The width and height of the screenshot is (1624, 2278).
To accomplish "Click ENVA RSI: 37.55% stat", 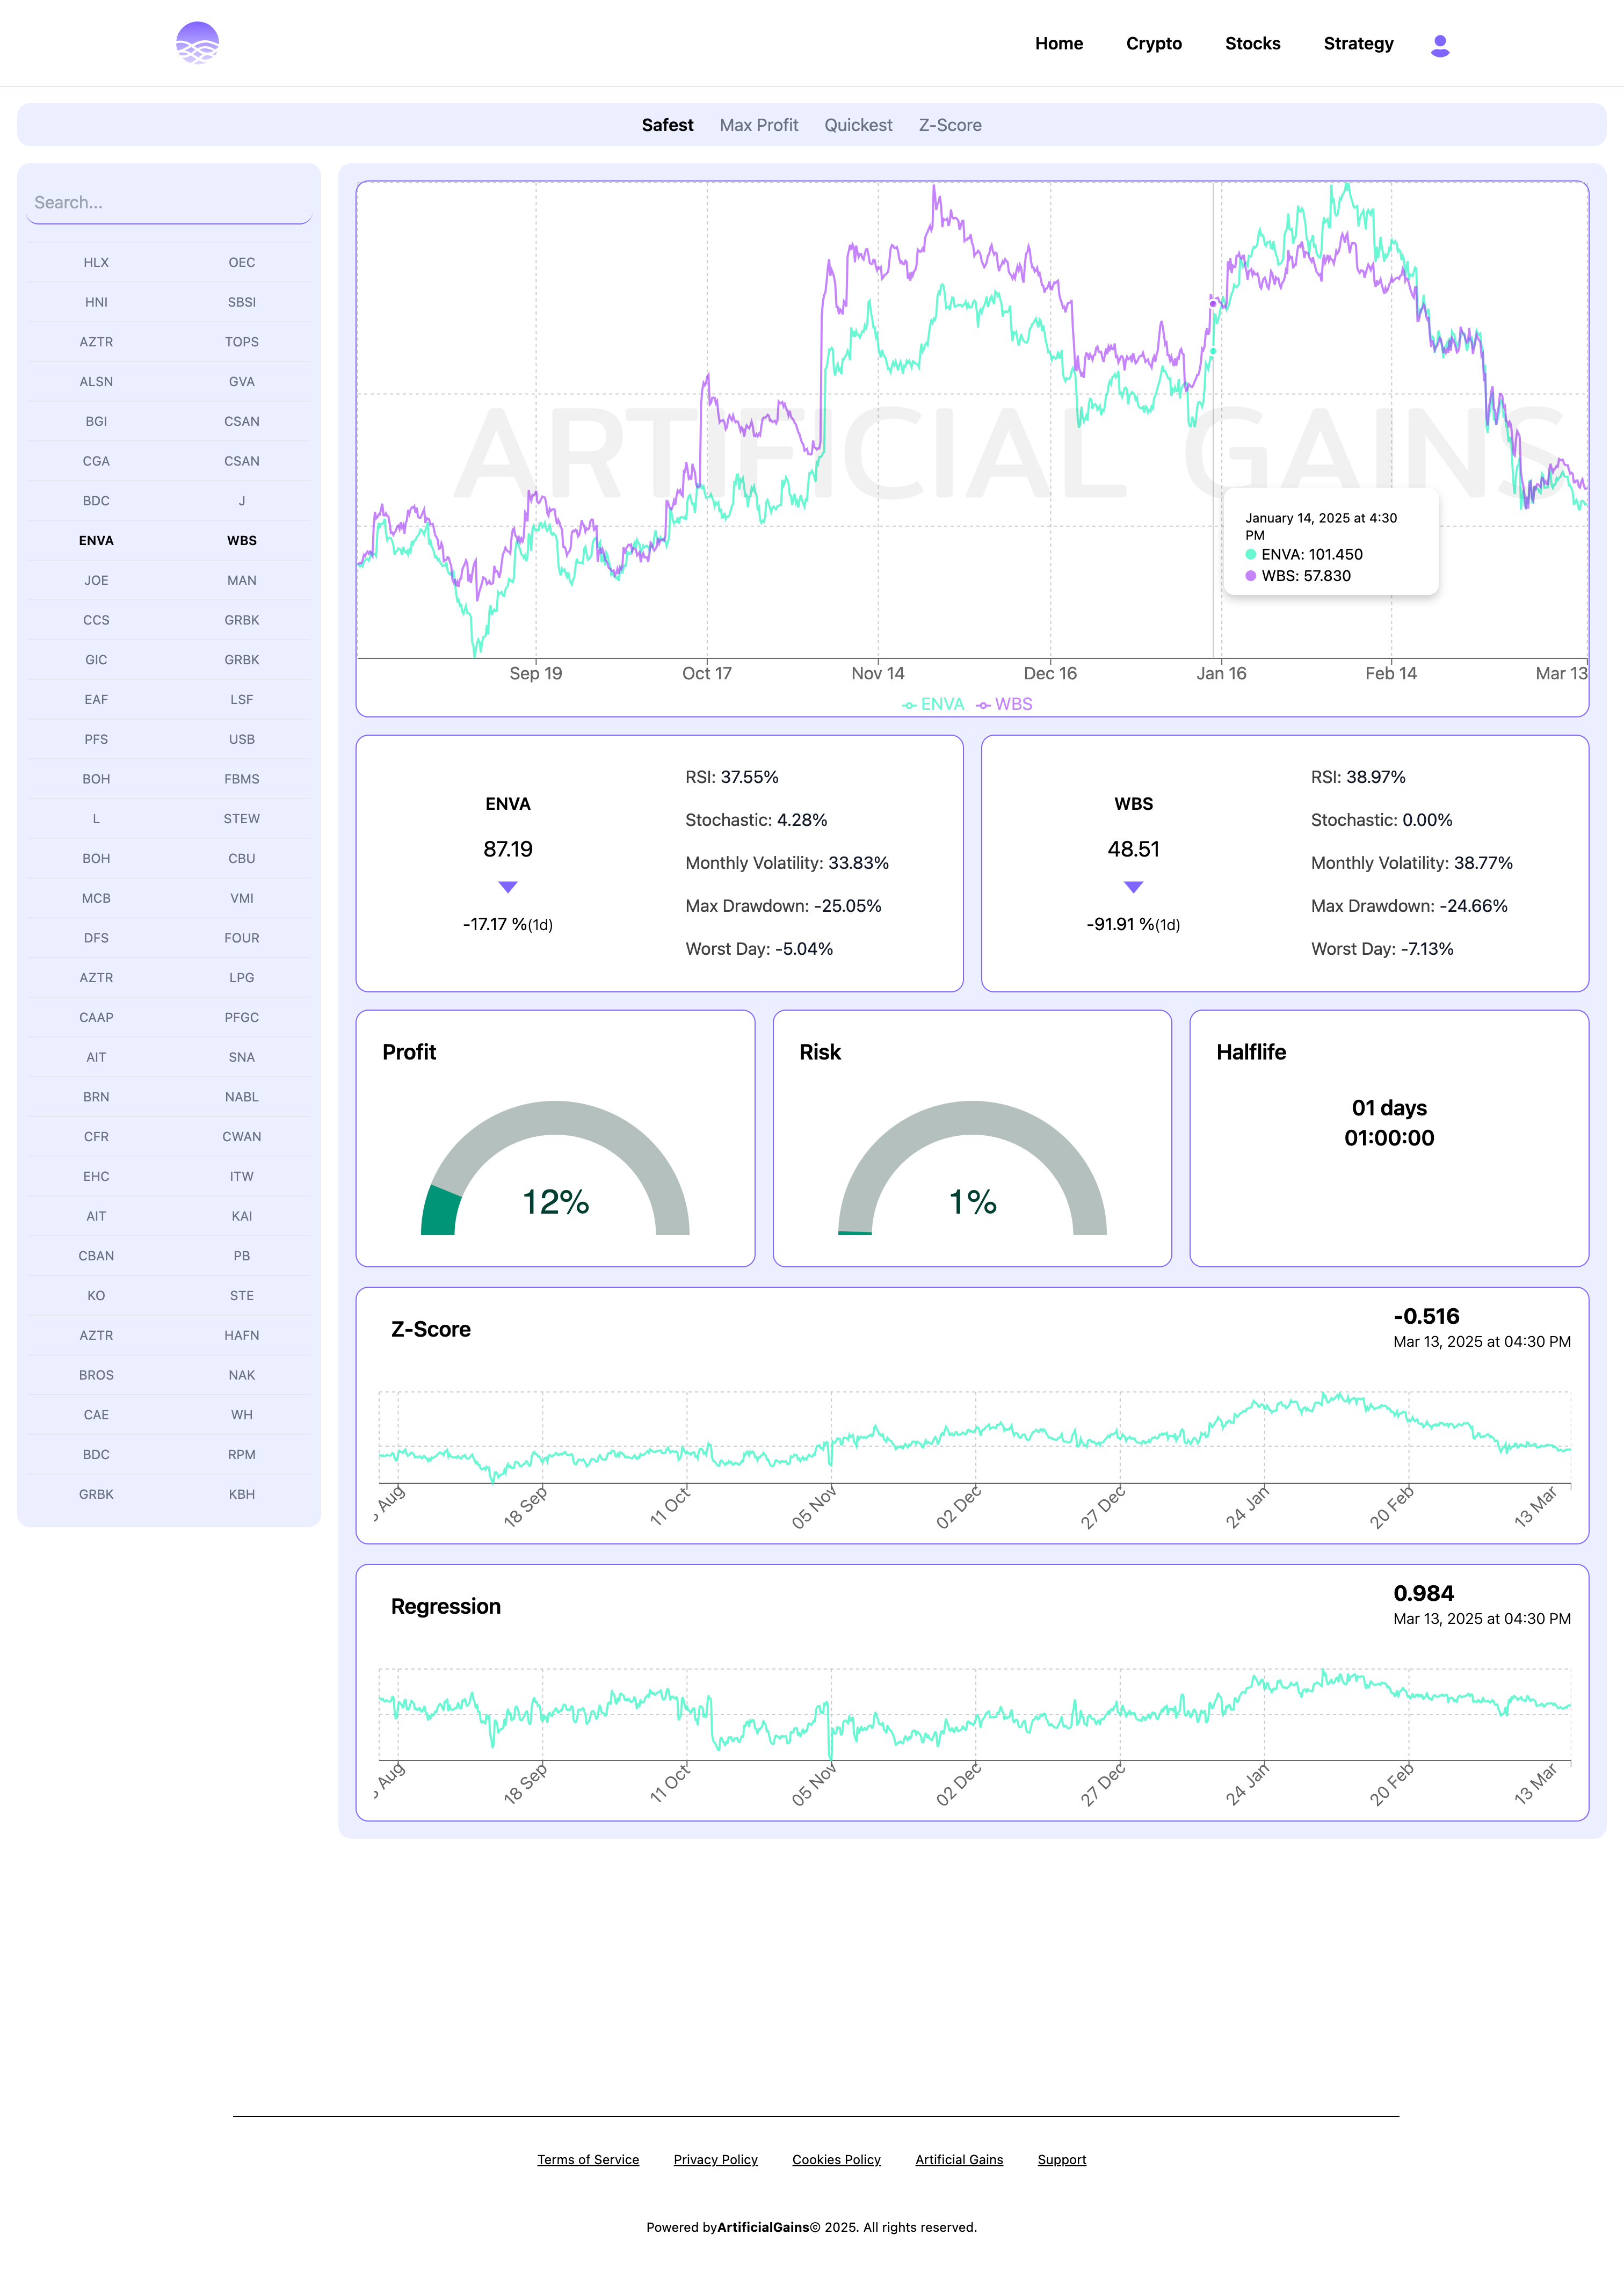I will click(732, 777).
